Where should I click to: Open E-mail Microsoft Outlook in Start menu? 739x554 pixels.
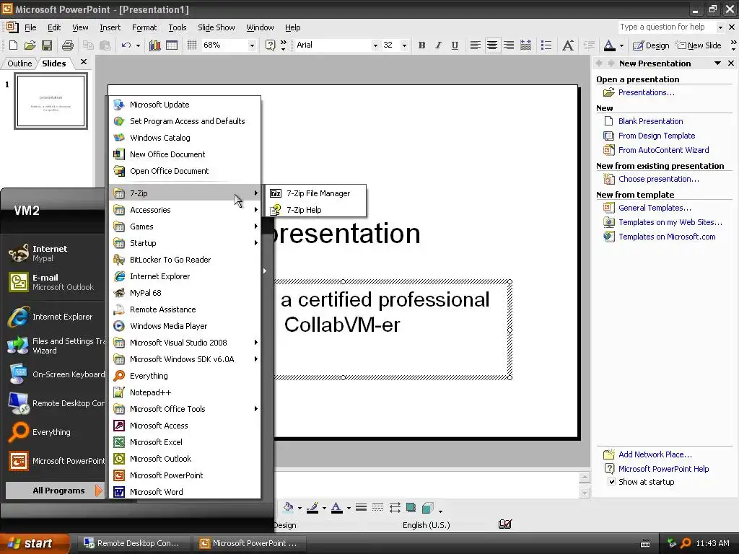pyautogui.click(x=55, y=282)
